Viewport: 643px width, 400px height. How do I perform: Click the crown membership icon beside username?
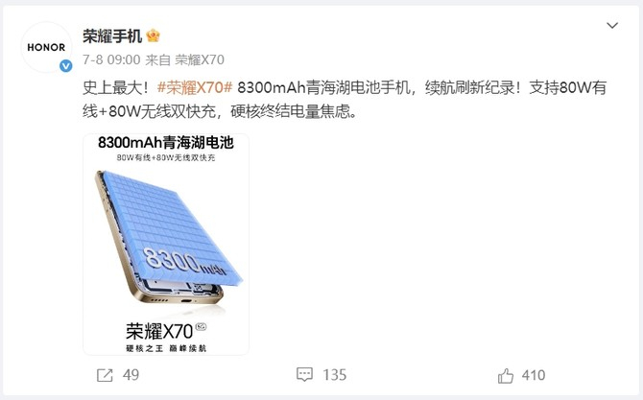(x=153, y=36)
